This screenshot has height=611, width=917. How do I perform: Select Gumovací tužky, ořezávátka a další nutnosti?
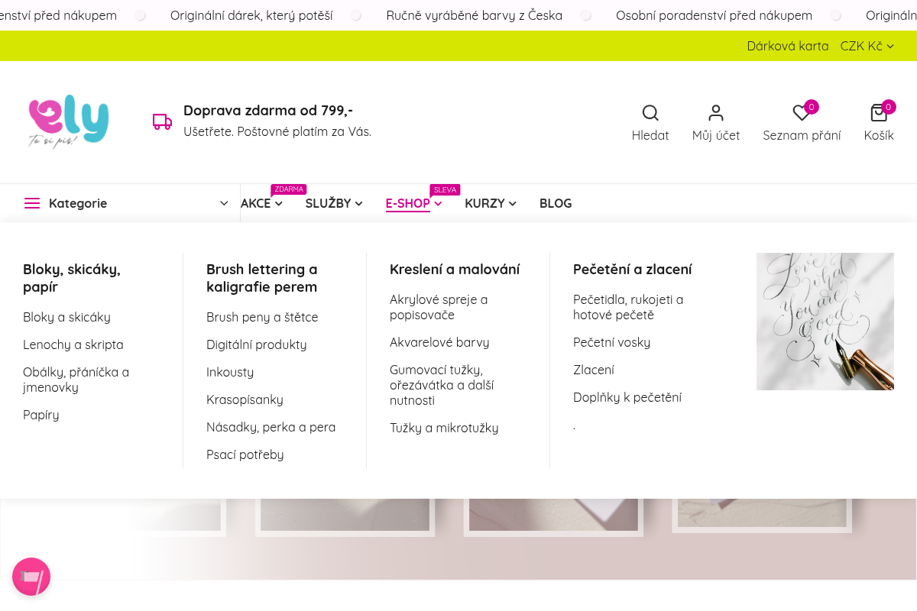pyautogui.click(x=442, y=385)
